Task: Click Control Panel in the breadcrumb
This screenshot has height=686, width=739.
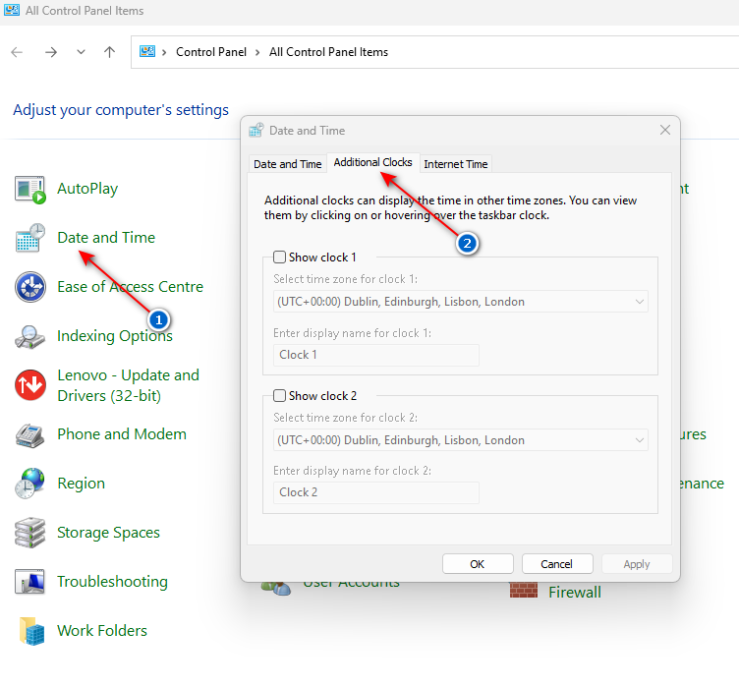Action: click(211, 52)
